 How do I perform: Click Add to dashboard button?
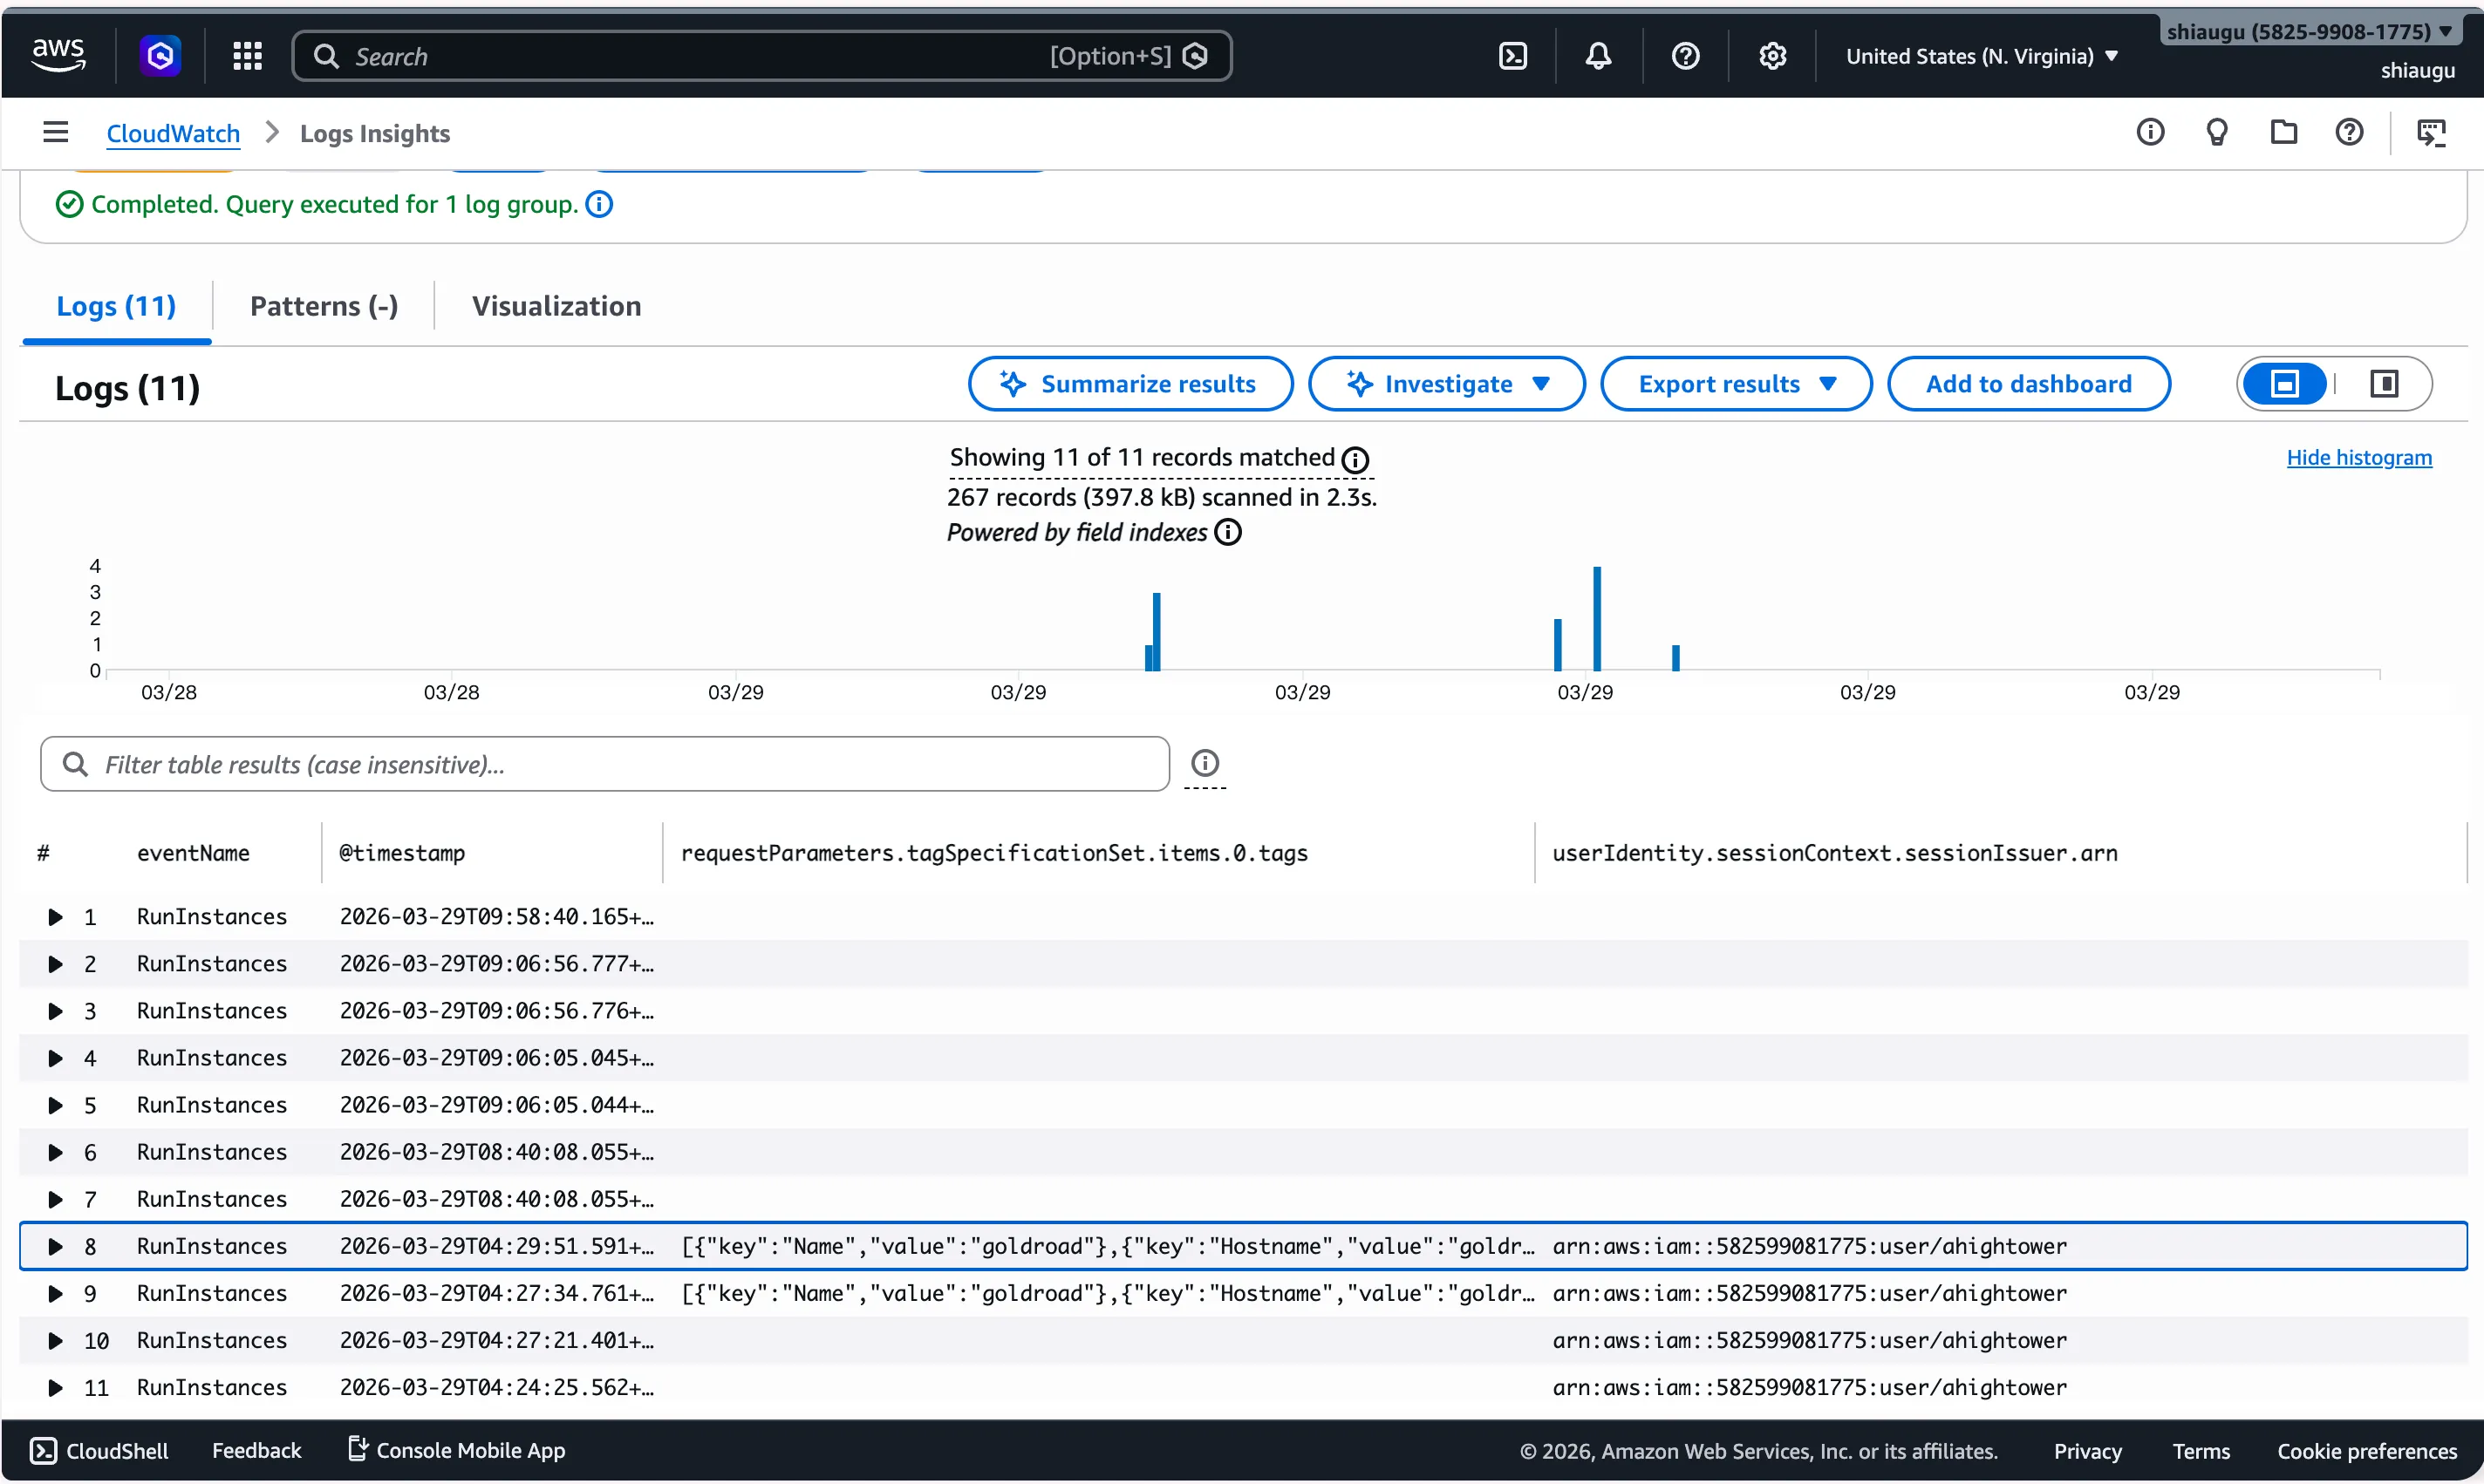point(2028,384)
